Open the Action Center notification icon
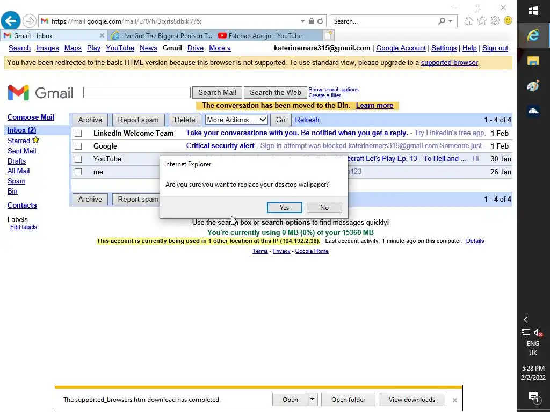This screenshot has width=550, height=412. point(533,396)
